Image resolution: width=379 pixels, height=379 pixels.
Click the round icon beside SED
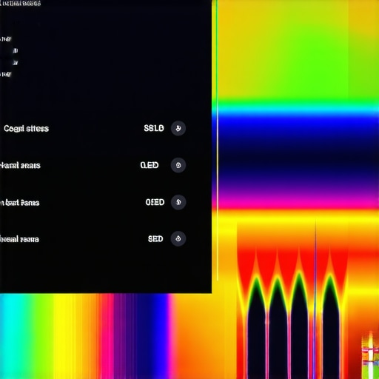[x=178, y=238]
